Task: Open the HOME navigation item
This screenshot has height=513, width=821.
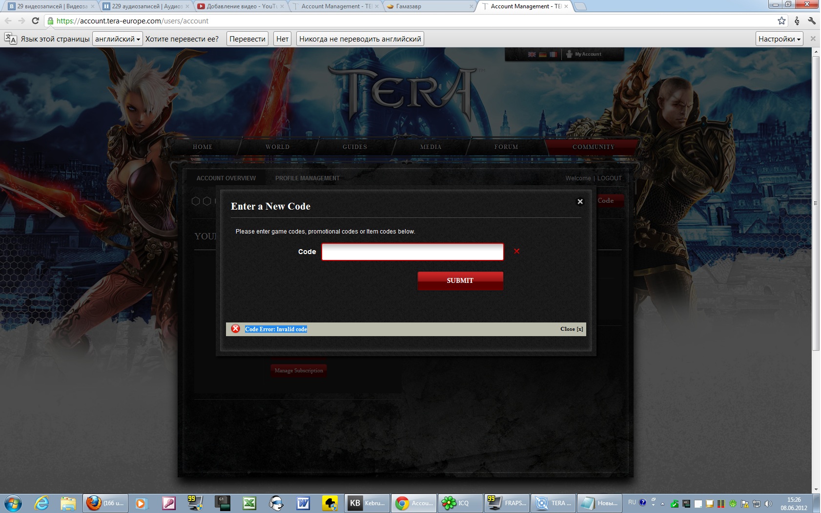Action: pos(203,147)
